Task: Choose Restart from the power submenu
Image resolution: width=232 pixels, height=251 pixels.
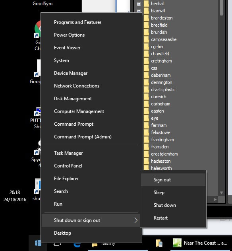Action: 160,218
